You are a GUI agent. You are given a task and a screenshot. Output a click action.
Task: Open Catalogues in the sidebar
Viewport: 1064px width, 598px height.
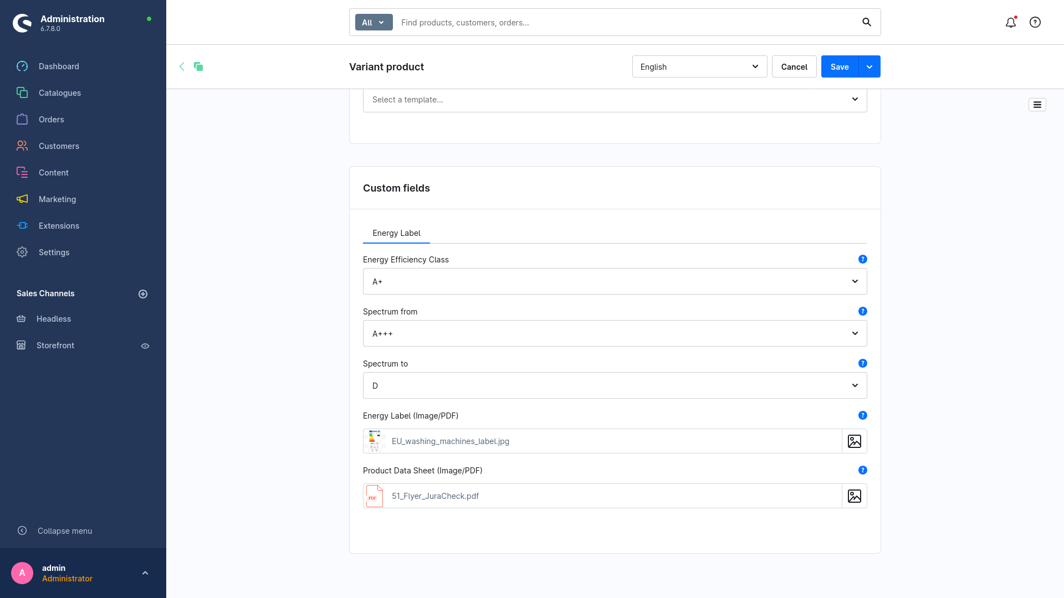(60, 93)
